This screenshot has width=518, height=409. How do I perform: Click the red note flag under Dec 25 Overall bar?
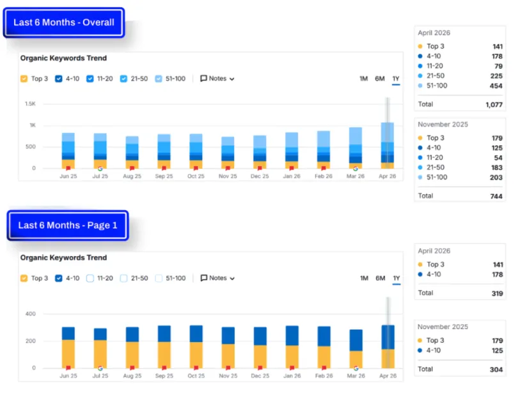tap(260, 168)
